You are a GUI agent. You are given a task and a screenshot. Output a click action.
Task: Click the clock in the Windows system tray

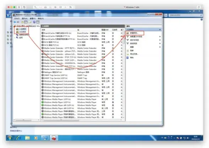195,138
